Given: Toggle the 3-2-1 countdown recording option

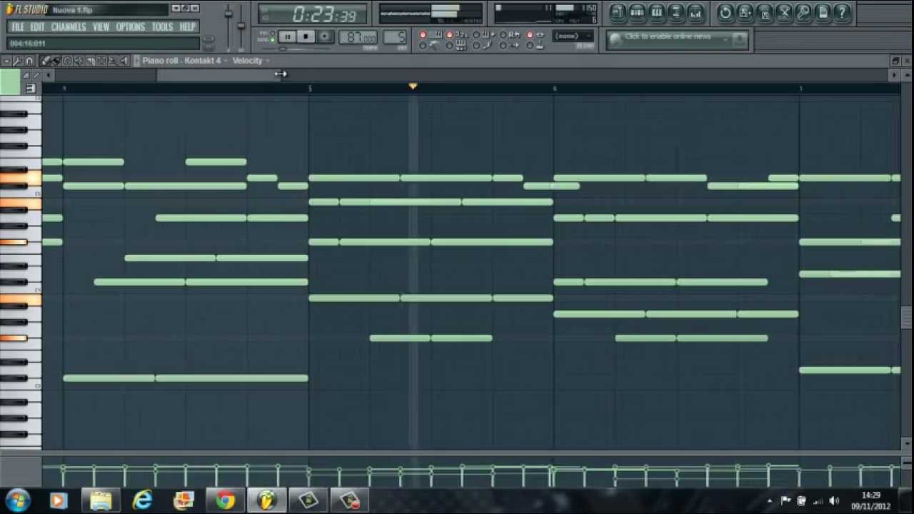Looking at the screenshot, I should click(x=450, y=34).
